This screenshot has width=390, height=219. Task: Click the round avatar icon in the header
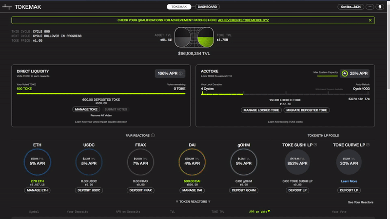380,7
